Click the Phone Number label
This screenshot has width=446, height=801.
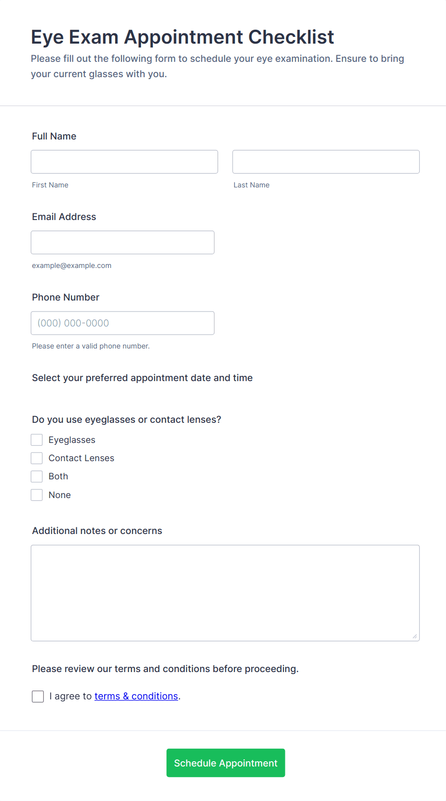click(x=66, y=297)
